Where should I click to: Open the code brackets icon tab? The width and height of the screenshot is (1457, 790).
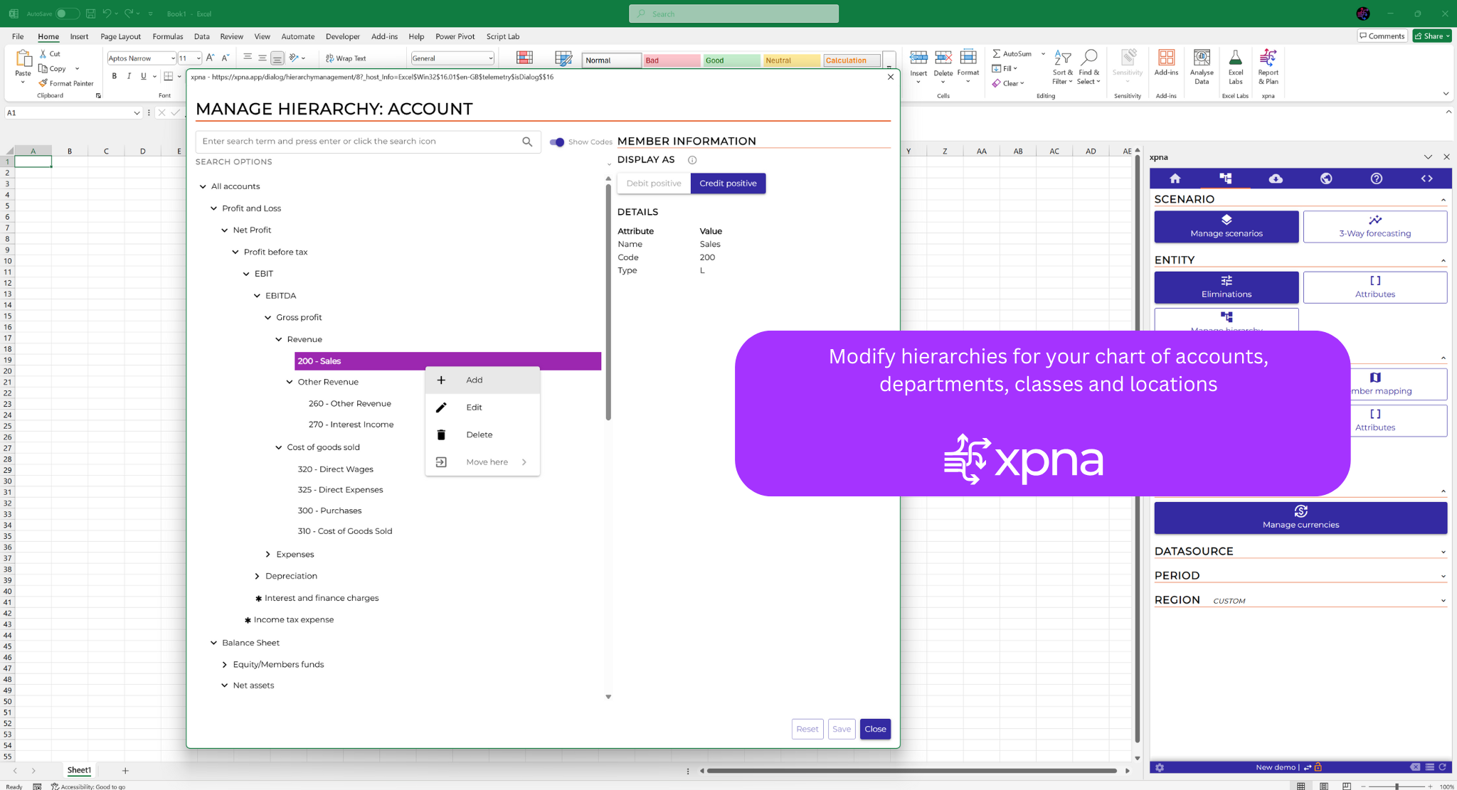tap(1426, 178)
